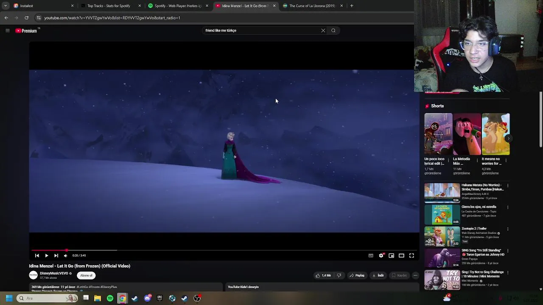The image size is (543, 305).
Task: Go back in browser history
Action: click(x=6, y=18)
